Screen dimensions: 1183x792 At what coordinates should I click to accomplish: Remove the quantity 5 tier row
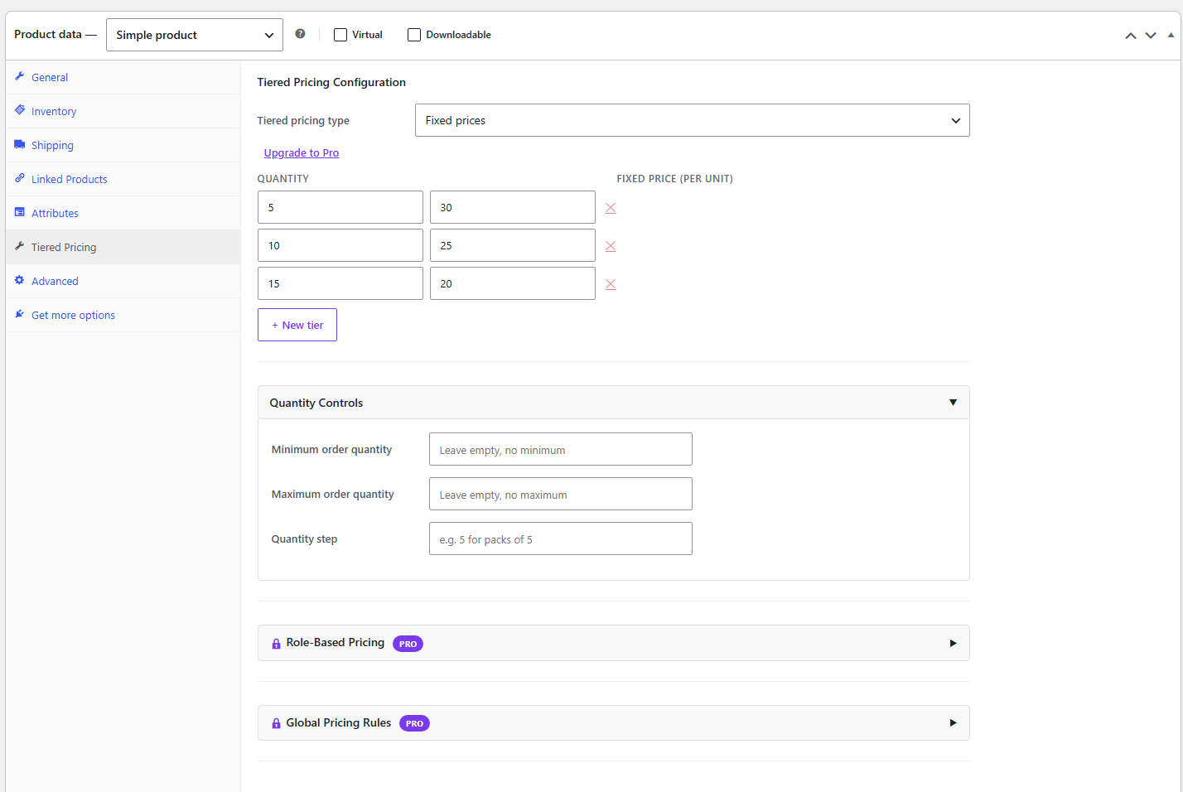coord(611,208)
